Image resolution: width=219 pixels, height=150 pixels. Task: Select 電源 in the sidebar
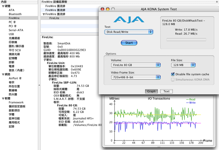11,66
